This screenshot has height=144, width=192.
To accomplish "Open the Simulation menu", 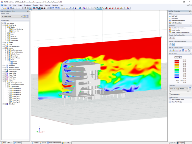I will point(28,5).
